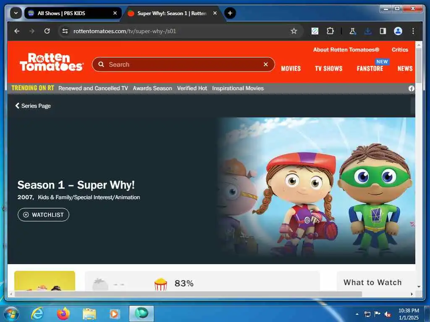Go forward with the forward arrow
430x322 pixels.
(x=32, y=31)
